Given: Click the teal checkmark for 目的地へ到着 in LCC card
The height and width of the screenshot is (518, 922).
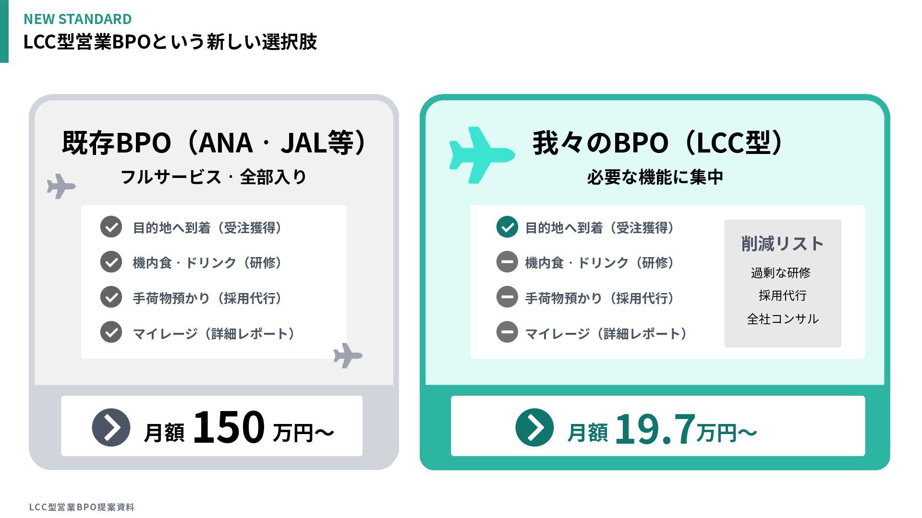Looking at the screenshot, I should click(x=507, y=227).
